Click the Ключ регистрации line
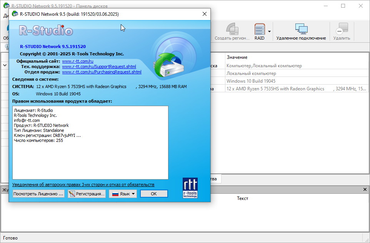The width and height of the screenshot is (370, 243). [x=47, y=135]
